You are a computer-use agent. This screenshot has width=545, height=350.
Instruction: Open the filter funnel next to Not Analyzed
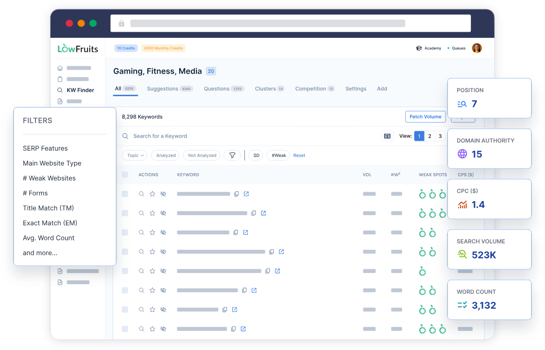coord(232,155)
